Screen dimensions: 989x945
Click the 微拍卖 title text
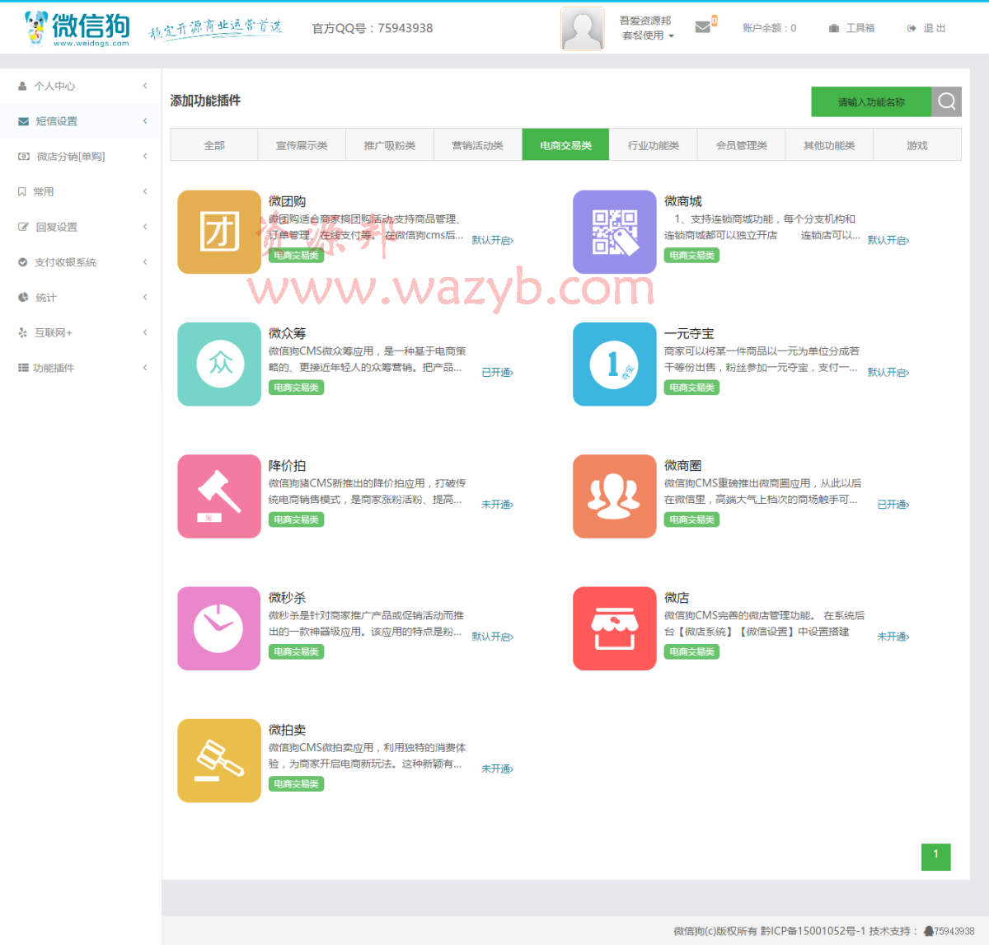tap(288, 730)
